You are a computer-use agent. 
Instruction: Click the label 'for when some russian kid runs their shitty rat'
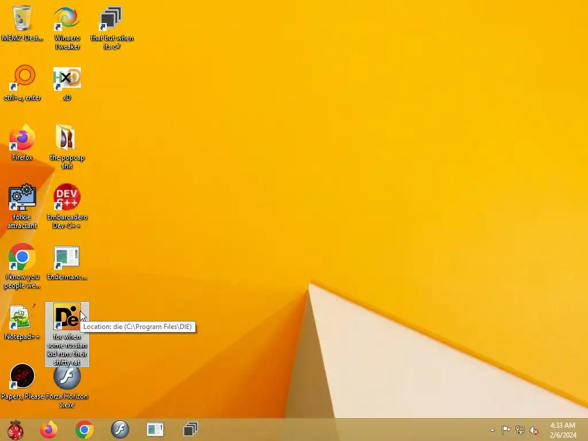tap(67, 349)
